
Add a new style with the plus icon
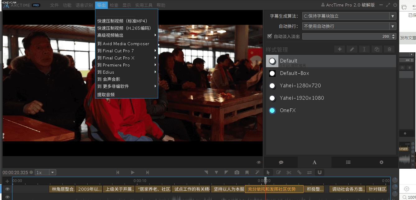[340, 49]
